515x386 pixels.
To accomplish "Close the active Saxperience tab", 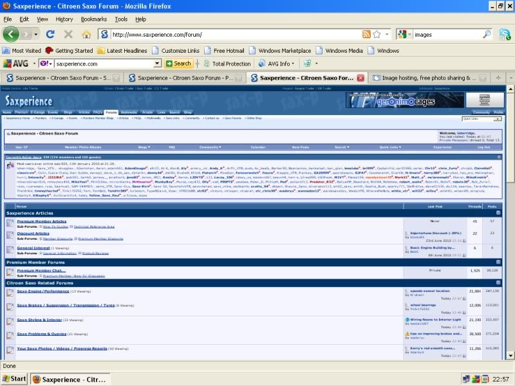I will (360, 78).
